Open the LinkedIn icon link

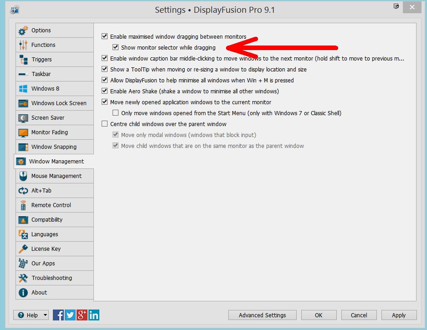click(94, 315)
